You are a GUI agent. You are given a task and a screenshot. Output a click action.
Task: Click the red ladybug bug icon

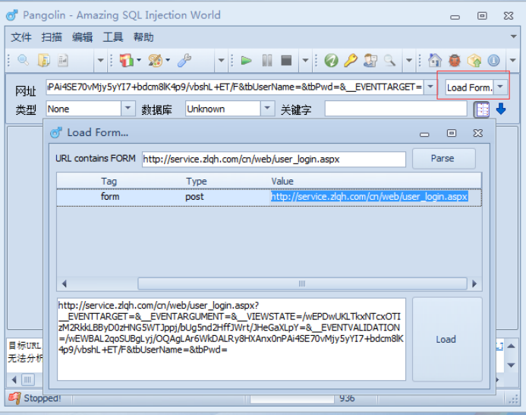[x=455, y=61]
